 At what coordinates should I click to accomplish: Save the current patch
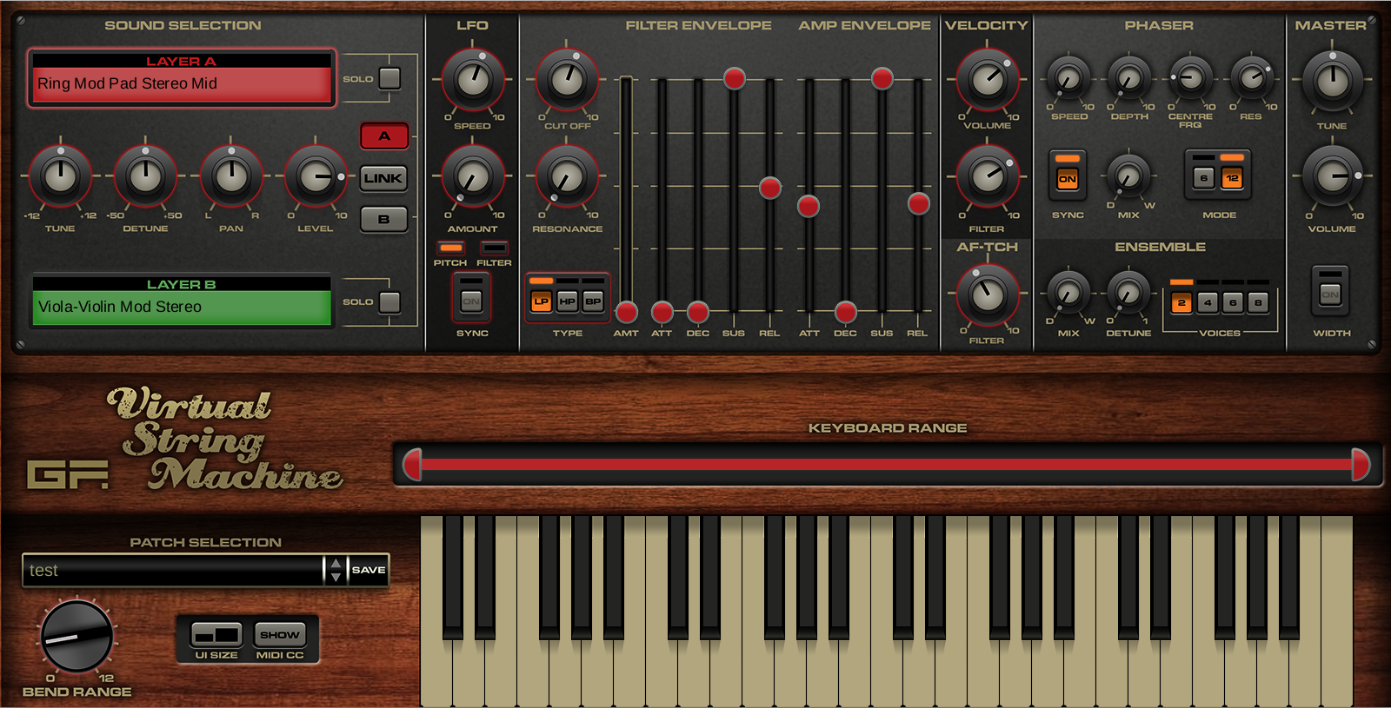[369, 570]
